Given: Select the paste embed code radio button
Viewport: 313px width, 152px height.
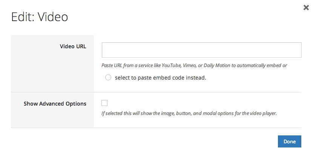Looking at the screenshot, I should [108, 78].
